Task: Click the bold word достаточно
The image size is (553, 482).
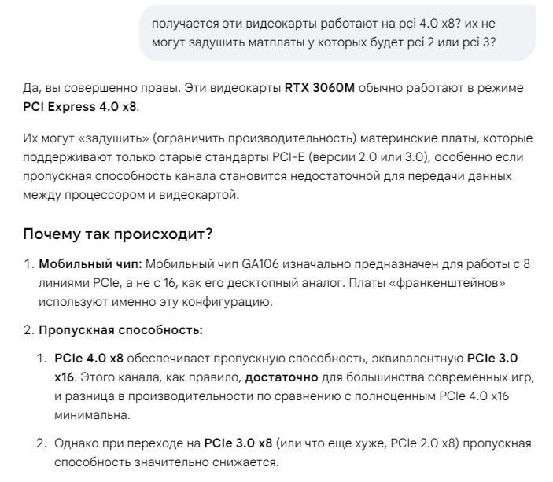Action: tap(282, 377)
